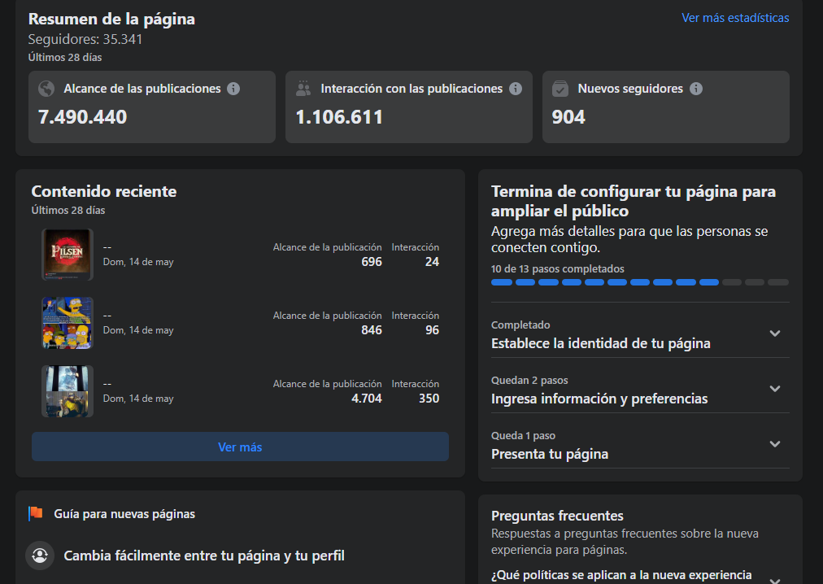823x584 pixels.
Task: Click the people icon beside Interacción con las publicaciones
Action: 303,89
